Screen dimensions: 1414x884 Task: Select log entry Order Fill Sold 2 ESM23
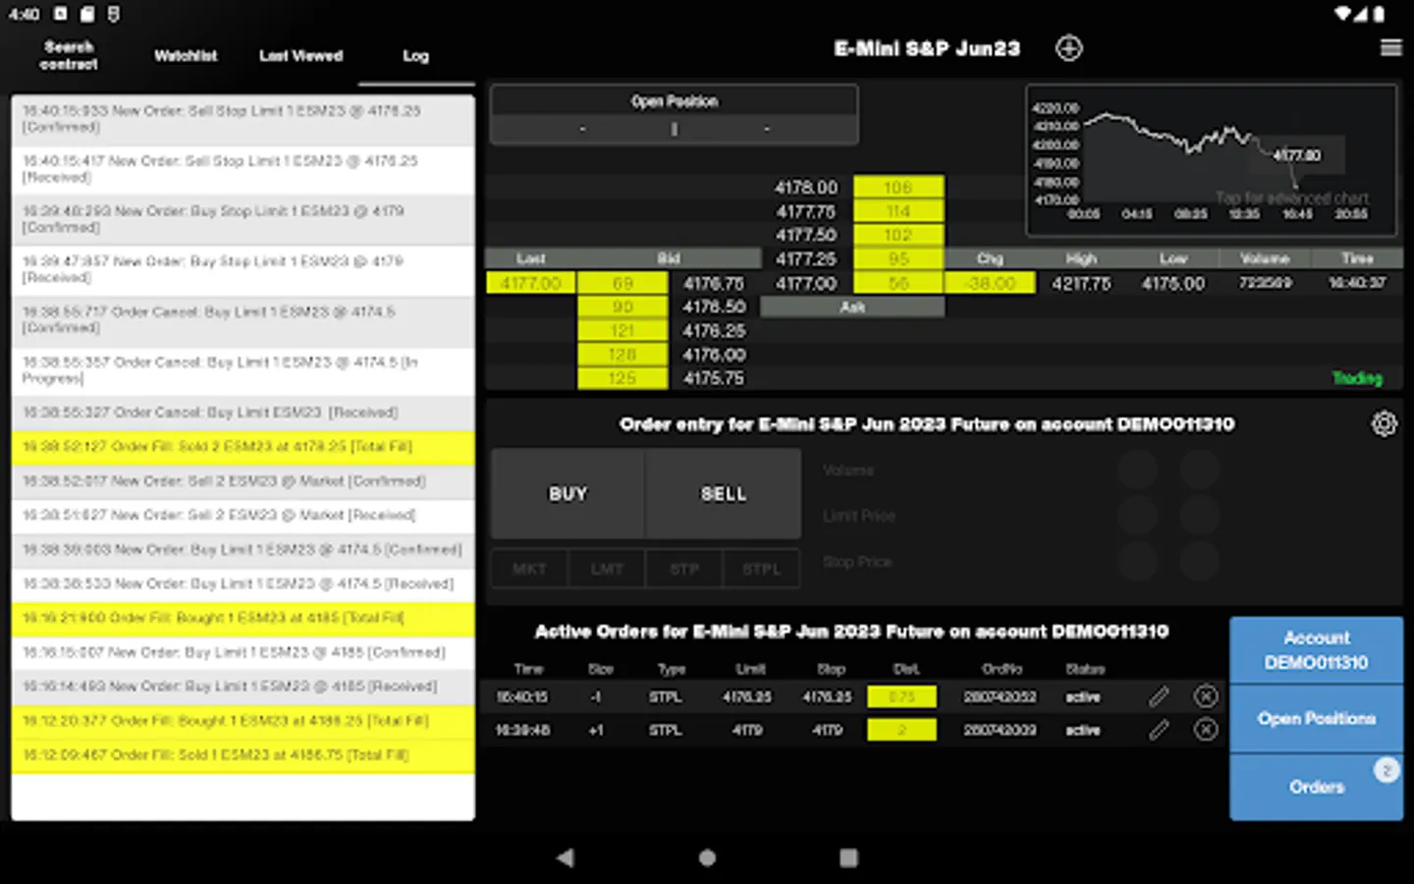pyautogui.click(x=243, y=447)
